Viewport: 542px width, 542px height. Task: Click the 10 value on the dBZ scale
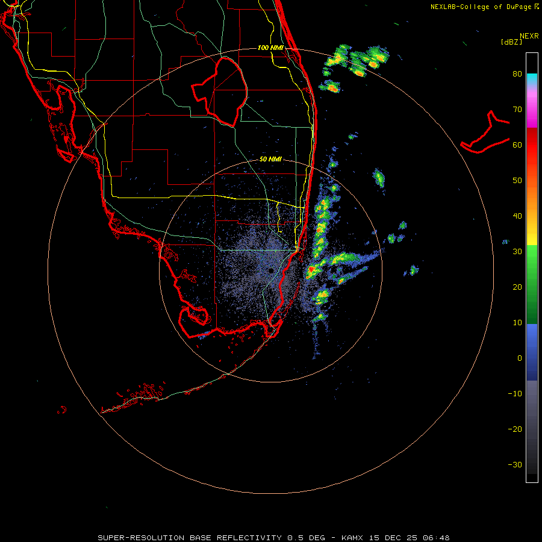click(x=517, y=323)
